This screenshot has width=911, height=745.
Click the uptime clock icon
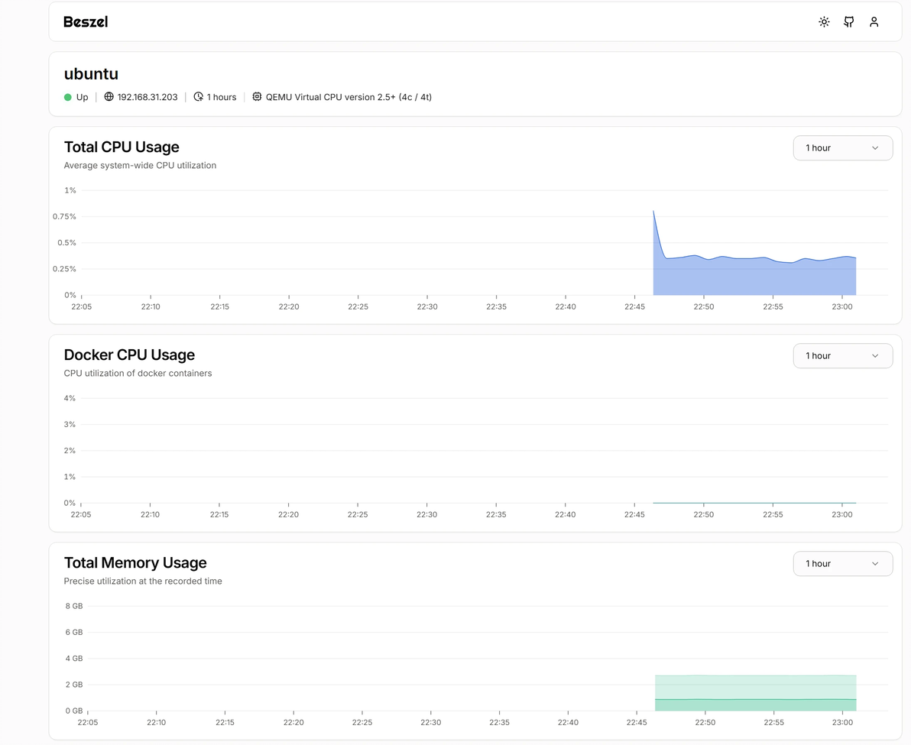199,97
